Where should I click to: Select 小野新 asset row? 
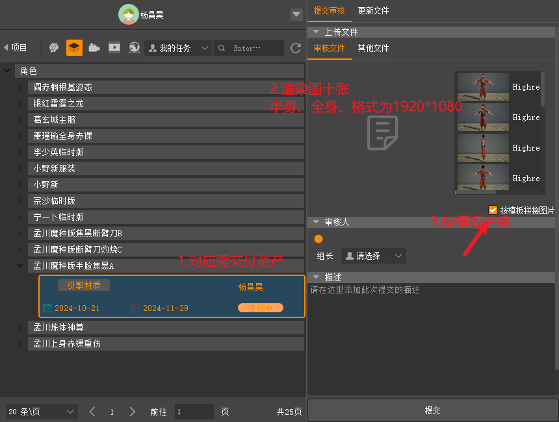166,185
